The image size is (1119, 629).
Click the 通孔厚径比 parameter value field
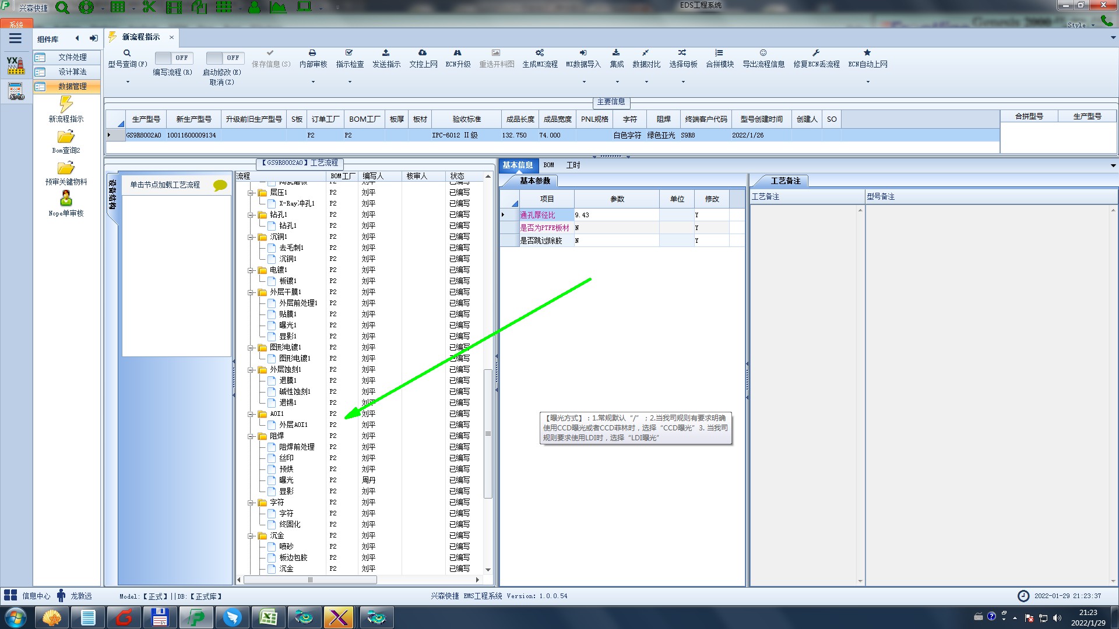pos(615,215)
